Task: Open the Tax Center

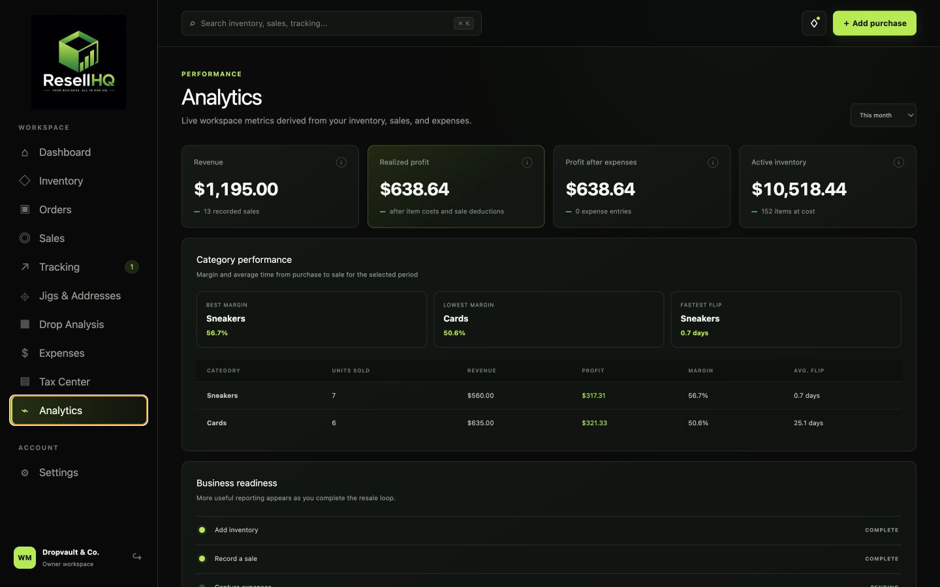Action: (x=79, y=382)
